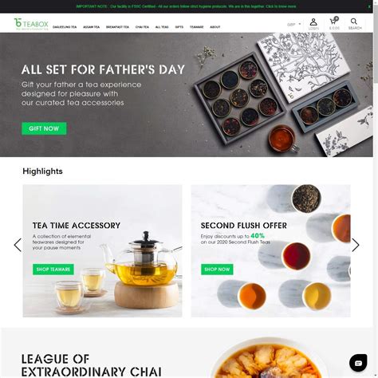Viewport: 378px width, 378px height.
Task: Open the Assam Tea menu
Action: 91,27
